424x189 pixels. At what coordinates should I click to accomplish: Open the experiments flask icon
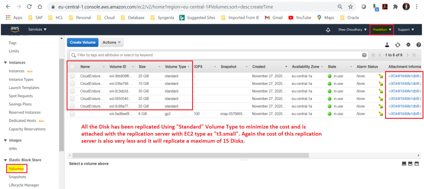387,45
